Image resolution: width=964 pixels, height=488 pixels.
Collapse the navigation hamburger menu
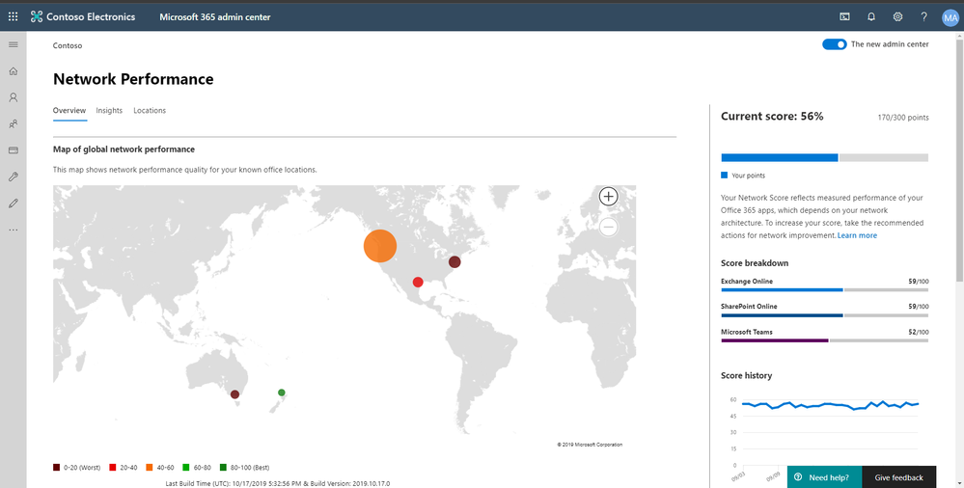(x=13, y=44)
